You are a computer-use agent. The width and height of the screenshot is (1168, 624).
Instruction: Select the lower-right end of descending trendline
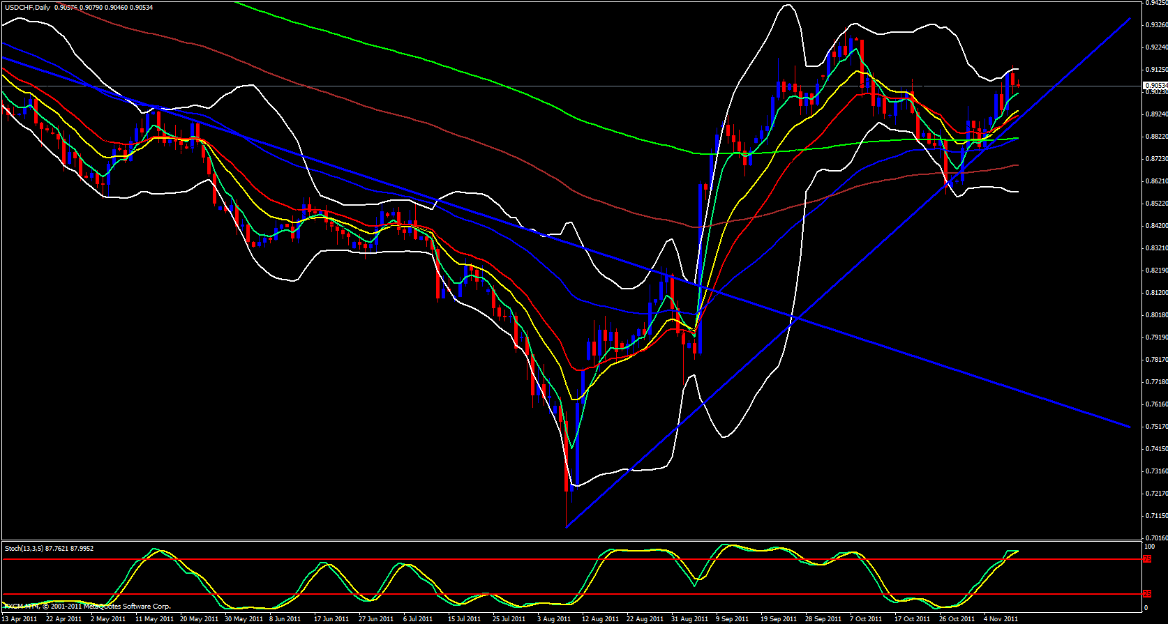tap(1130, 427)
